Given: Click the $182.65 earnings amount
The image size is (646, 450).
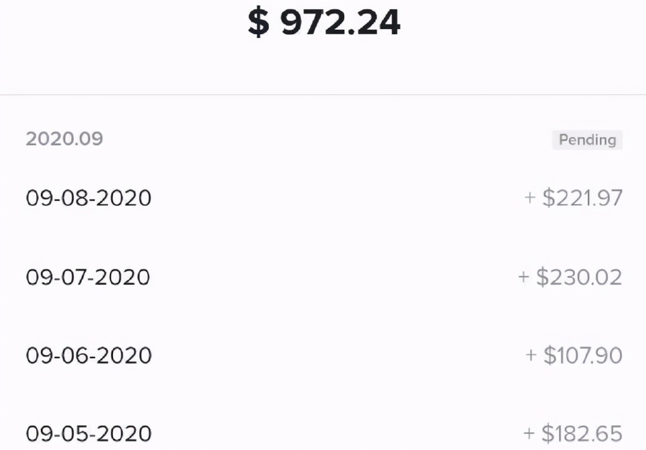Looking at the screenshot, I should [581, 433].
